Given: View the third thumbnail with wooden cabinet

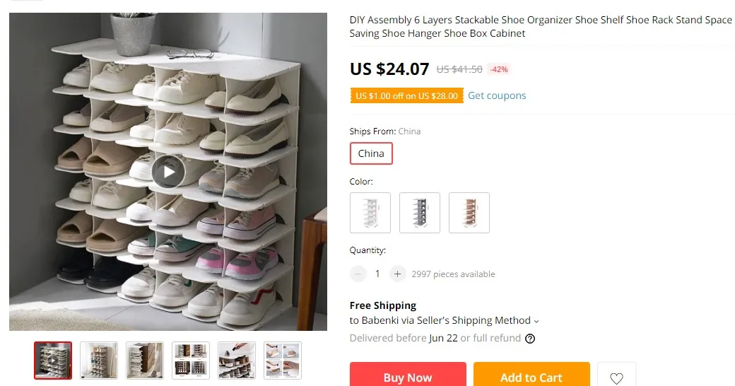Looking at the screenshot, I should (x=145, y=361).
